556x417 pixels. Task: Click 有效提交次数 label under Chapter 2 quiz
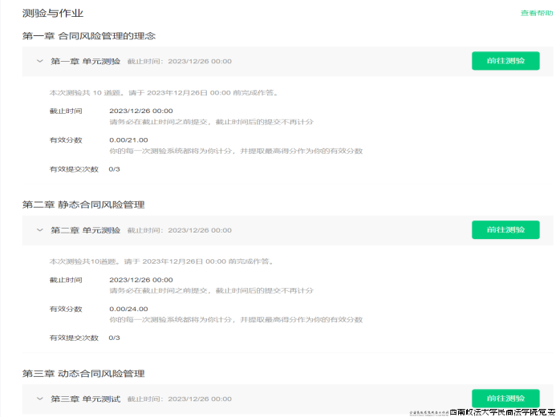click(74, 338)
